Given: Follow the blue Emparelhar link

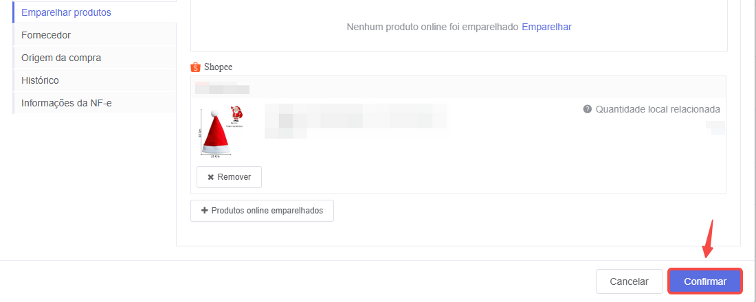Looking at the screenshot, I should tap(547, 27).
